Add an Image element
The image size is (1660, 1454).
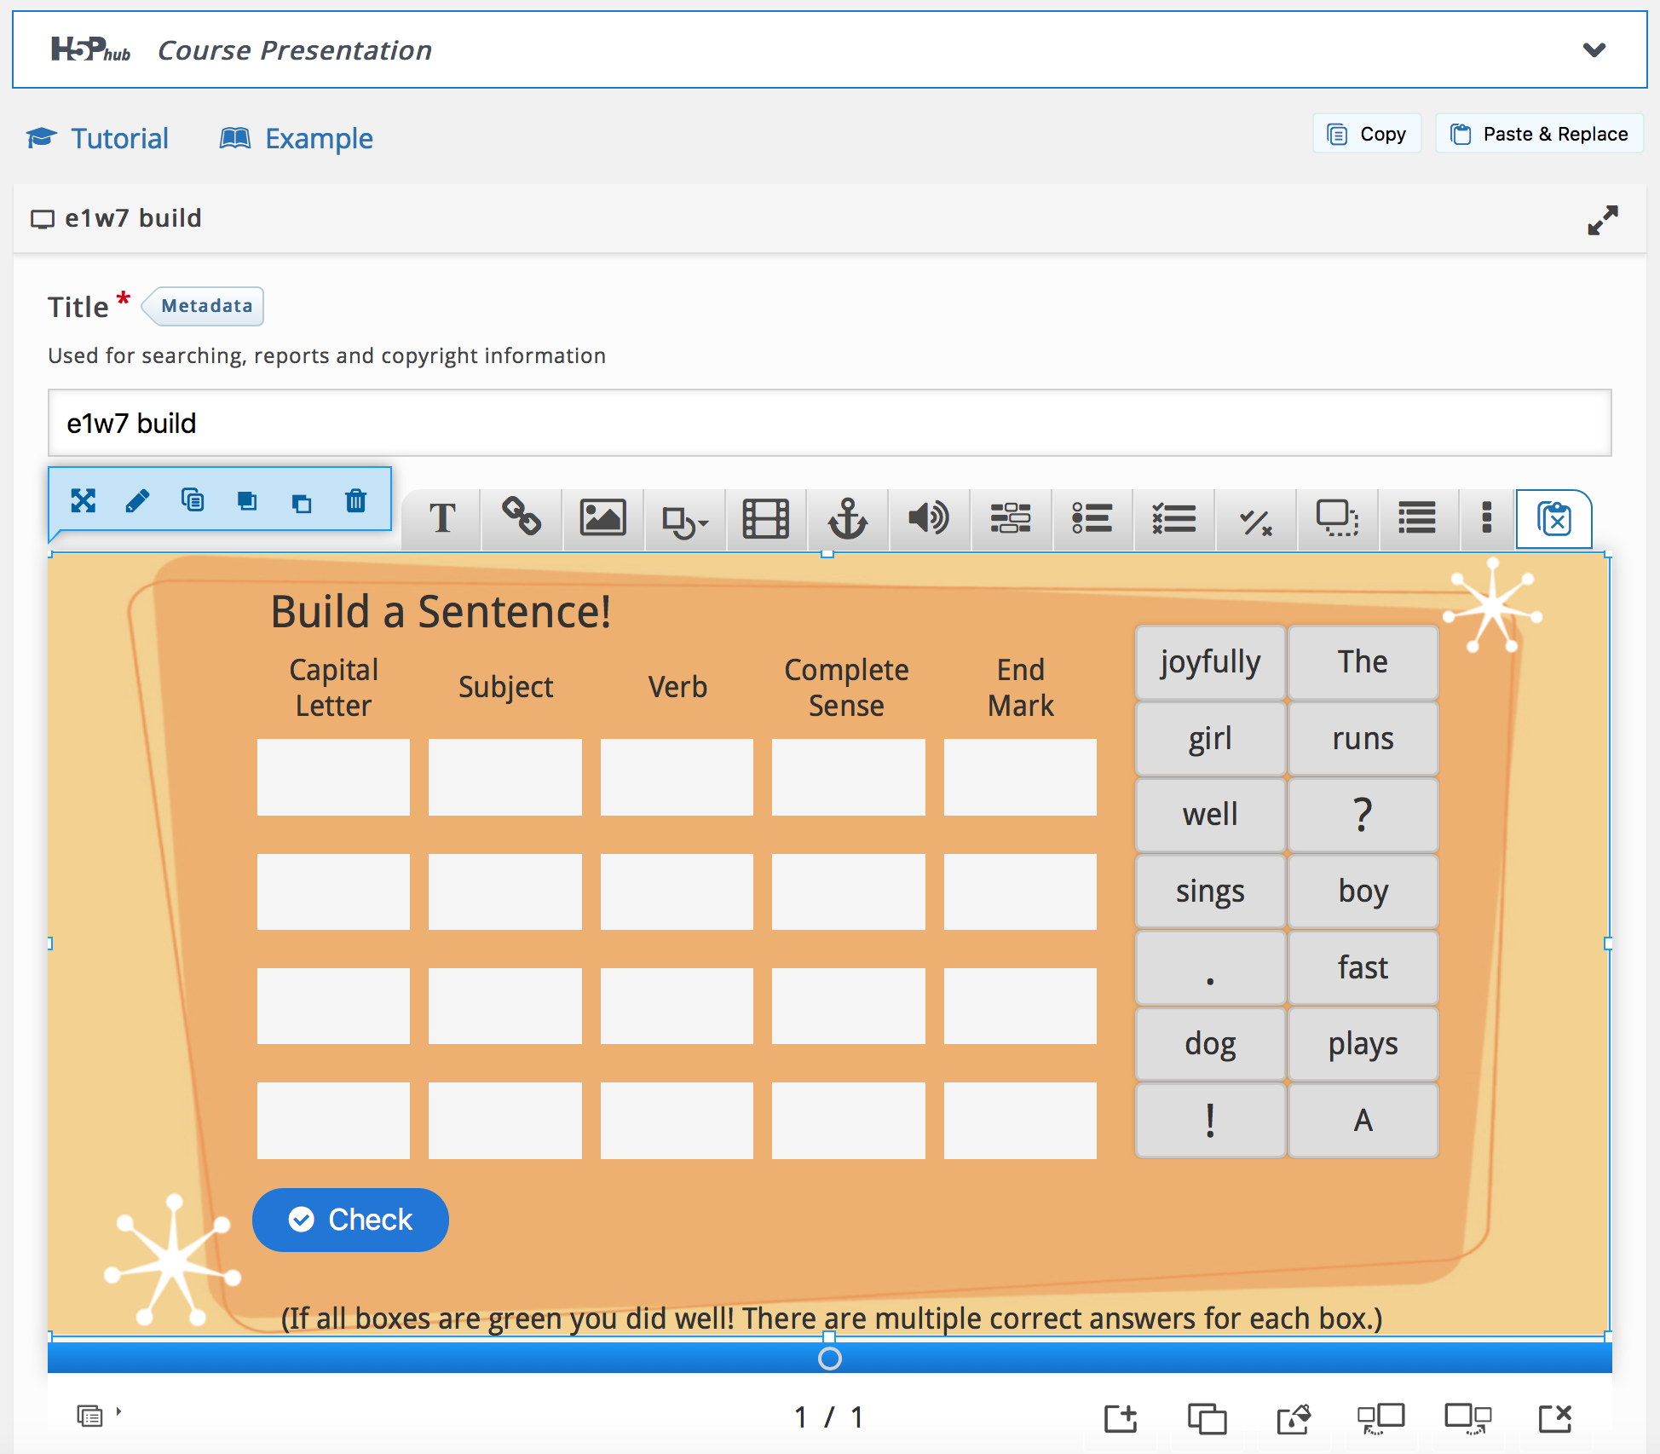tap(603, 518)
